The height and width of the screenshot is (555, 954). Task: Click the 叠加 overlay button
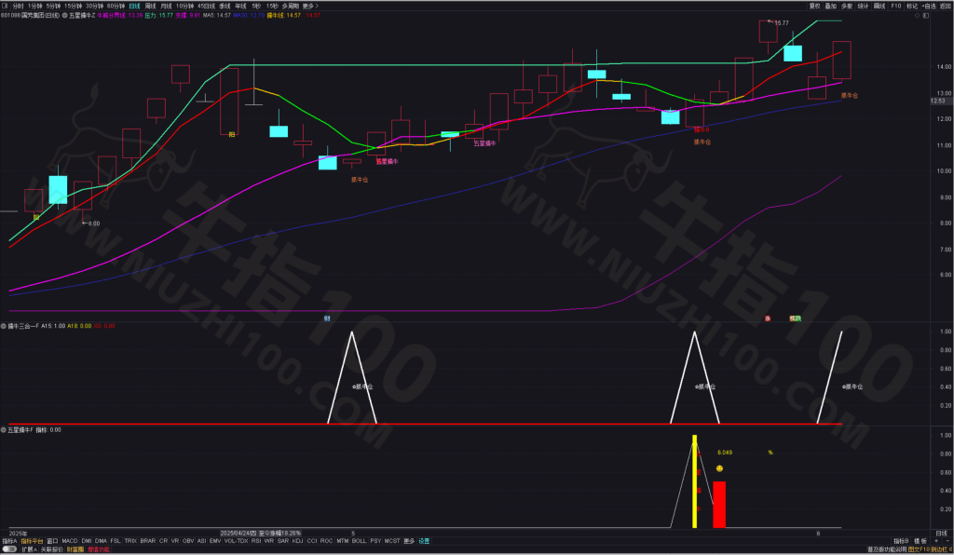[830, 7]
